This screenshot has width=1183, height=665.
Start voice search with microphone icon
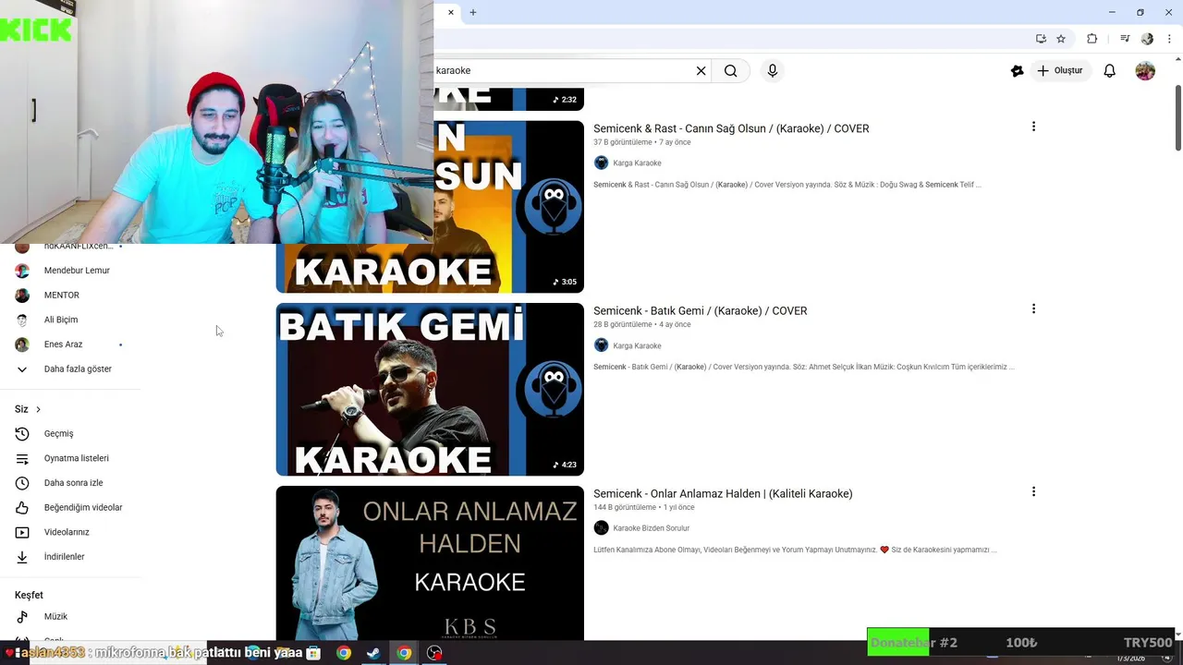(x=773, y=70)
